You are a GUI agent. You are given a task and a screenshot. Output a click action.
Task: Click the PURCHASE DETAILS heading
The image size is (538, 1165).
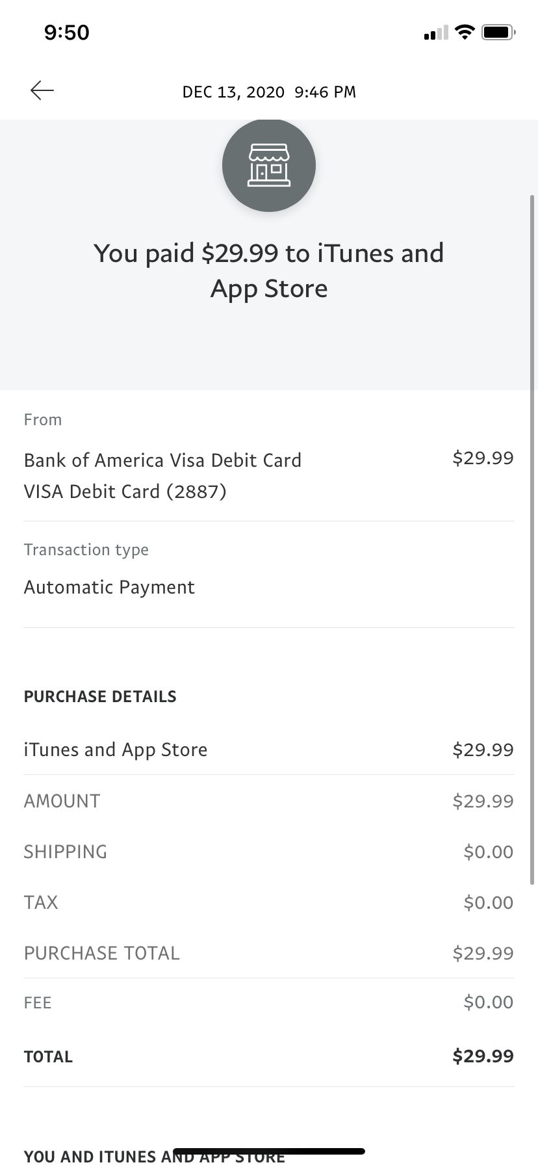coord(100,696)
